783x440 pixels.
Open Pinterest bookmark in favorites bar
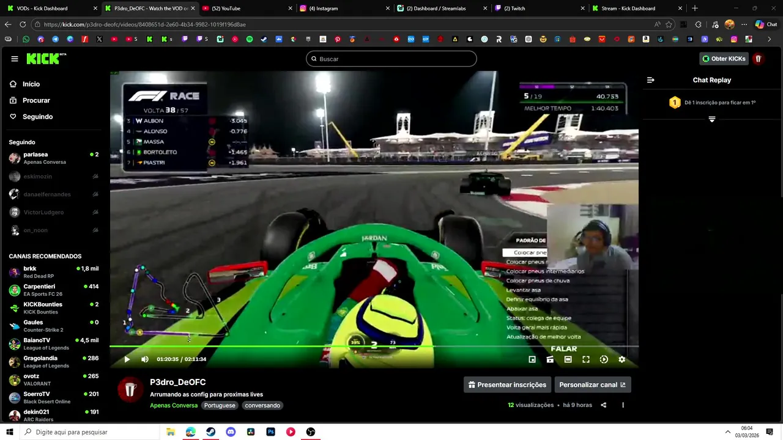[338, 39]
